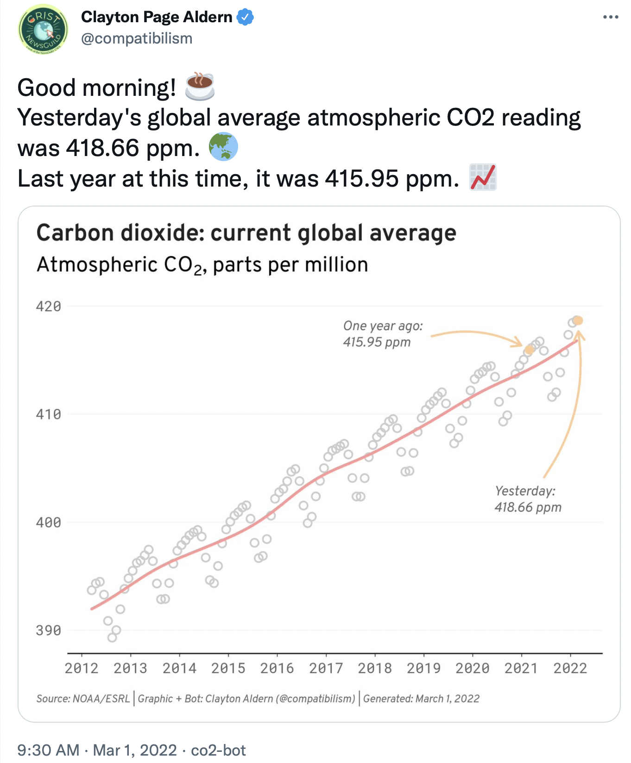Click the co2-bot source label

[x=218, y=750]
